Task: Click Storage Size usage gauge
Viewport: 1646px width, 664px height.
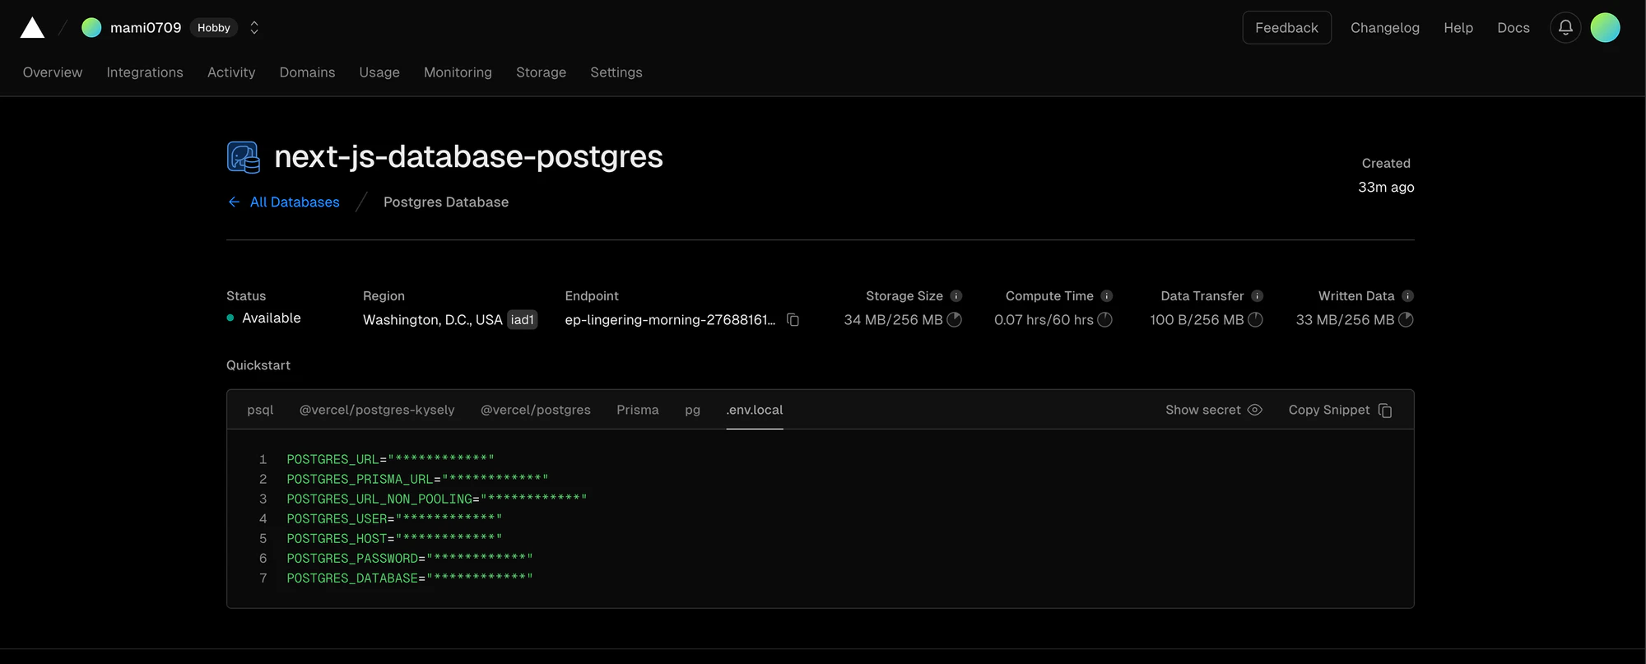Action: point(955,319)
